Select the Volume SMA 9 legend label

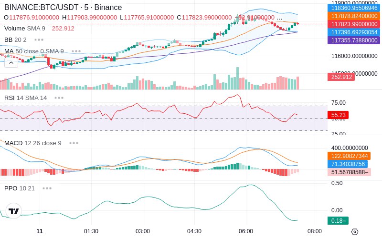(25, 29)
